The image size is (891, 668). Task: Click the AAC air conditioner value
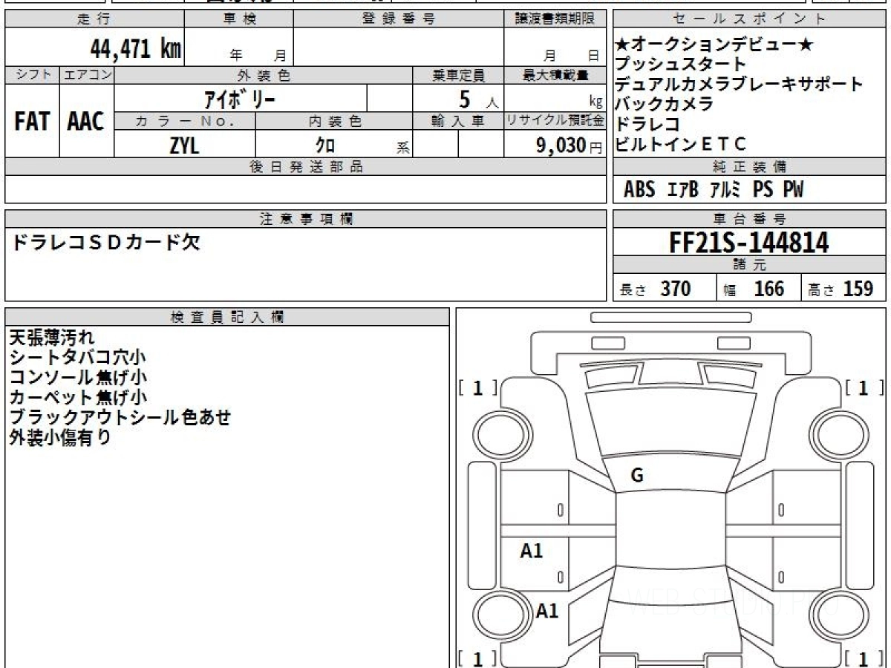tap(86, 122)
